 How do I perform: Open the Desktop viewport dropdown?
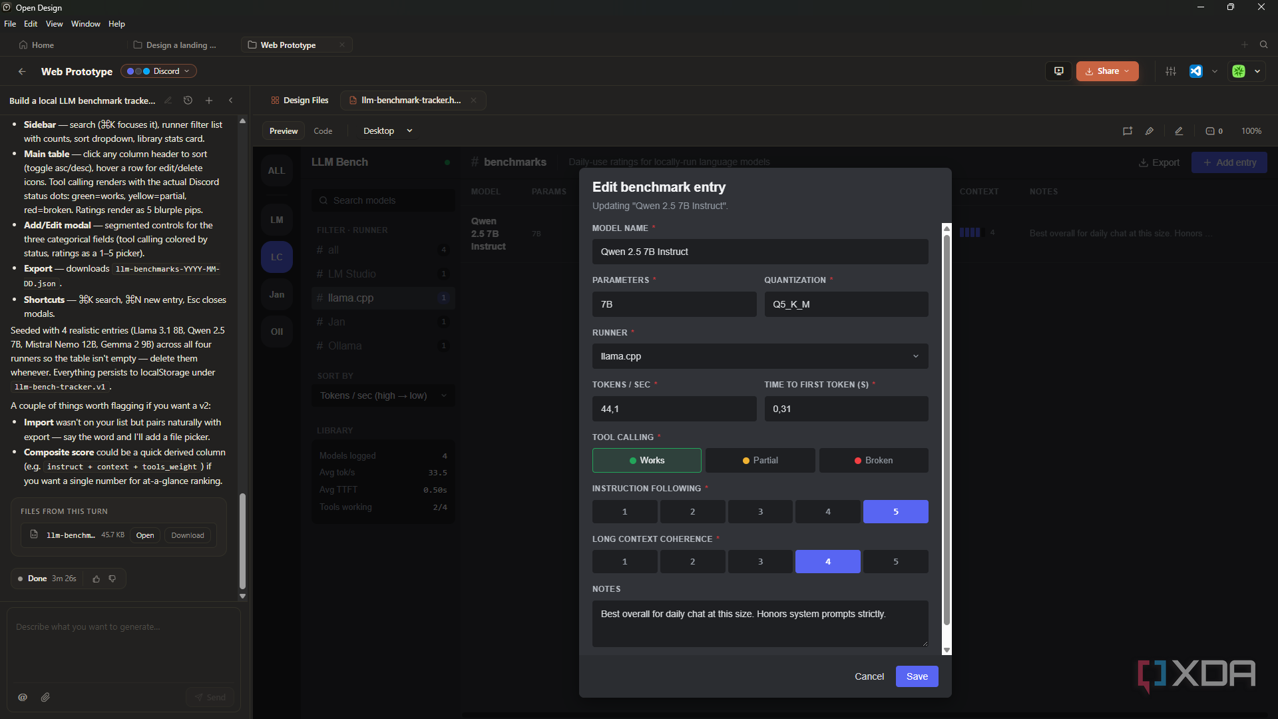point(388,131)
